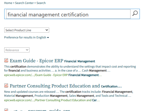The image size is (151, 111).
Task: Click the epicweb.epicor.com Partner Consulting URL
Action: click(x=52, y=100)
